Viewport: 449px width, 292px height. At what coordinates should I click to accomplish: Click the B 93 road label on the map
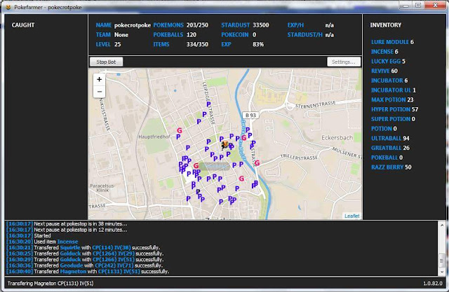tap(250, 115)
